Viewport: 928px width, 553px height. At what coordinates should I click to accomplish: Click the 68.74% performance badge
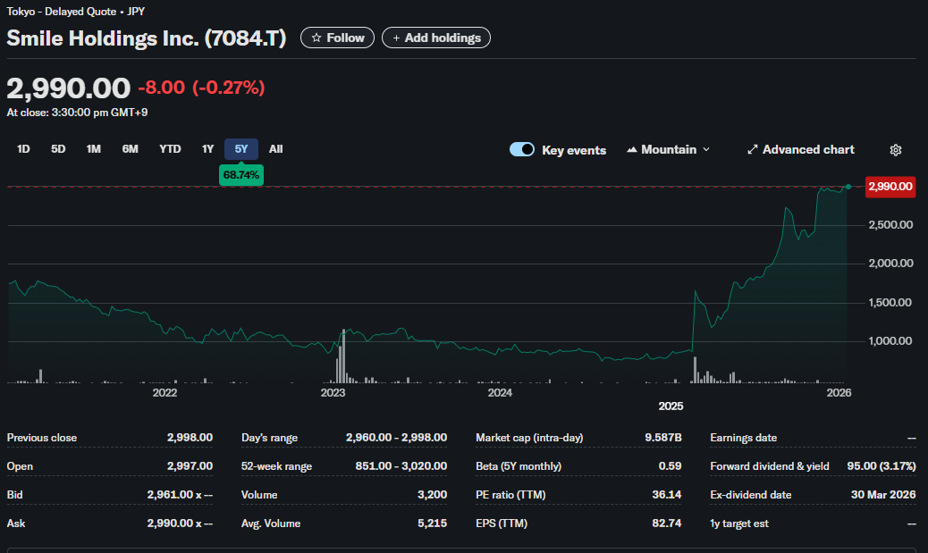[x=241, y=175]
